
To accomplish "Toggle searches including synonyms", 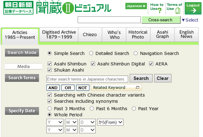I will [x=50, y=101].
